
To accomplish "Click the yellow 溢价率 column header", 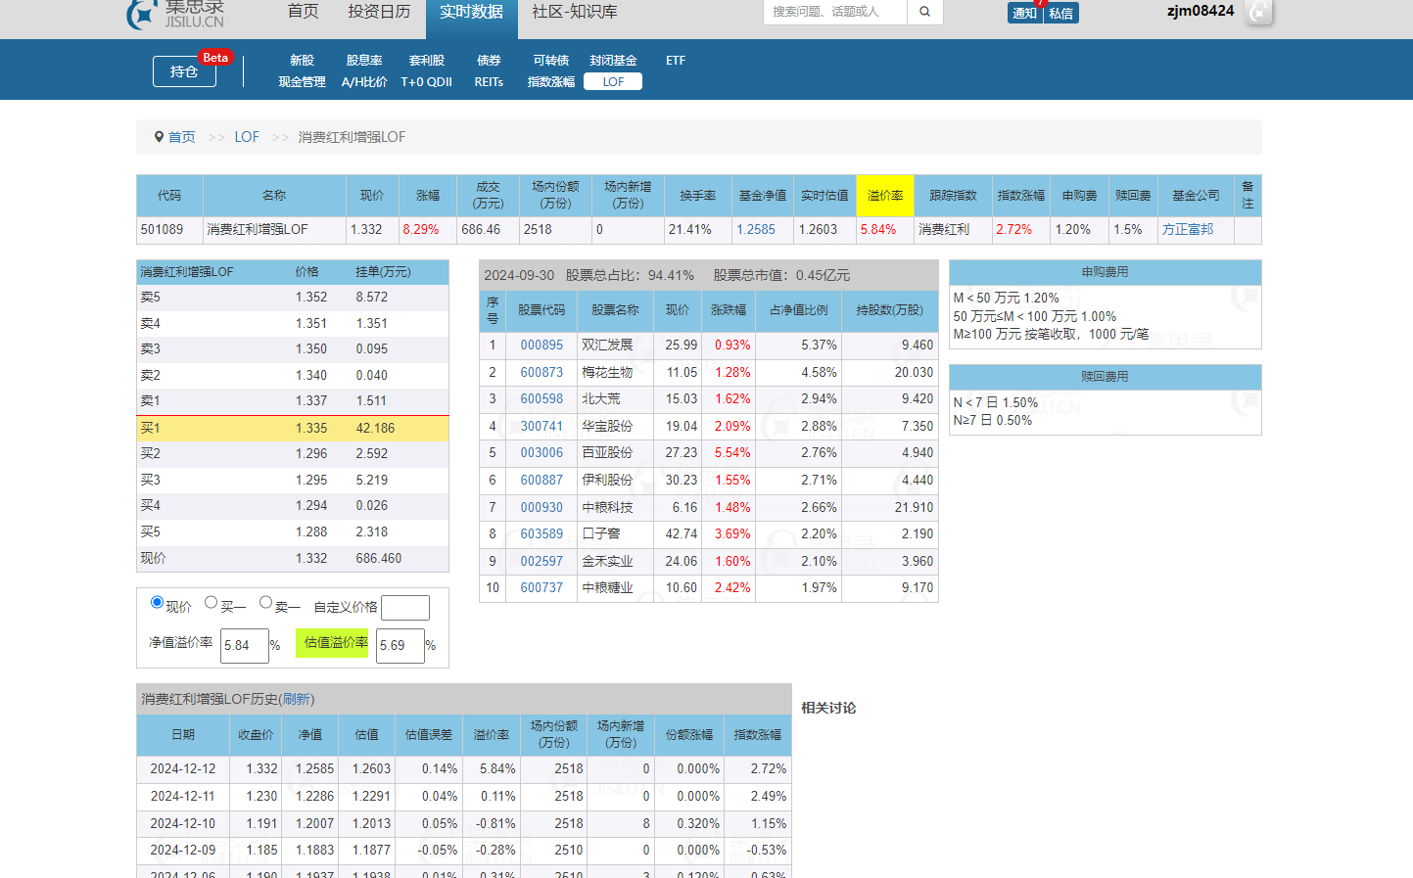I will [x=885, y=196].
